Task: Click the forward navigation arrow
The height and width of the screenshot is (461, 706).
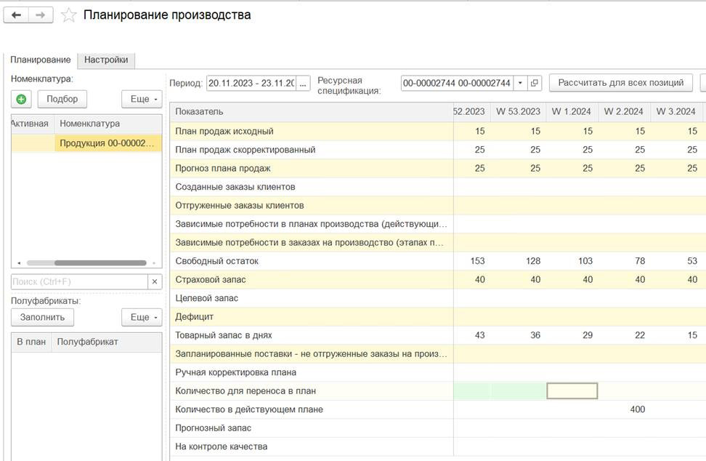Action: pyautogui.click(x=41, y=15)
